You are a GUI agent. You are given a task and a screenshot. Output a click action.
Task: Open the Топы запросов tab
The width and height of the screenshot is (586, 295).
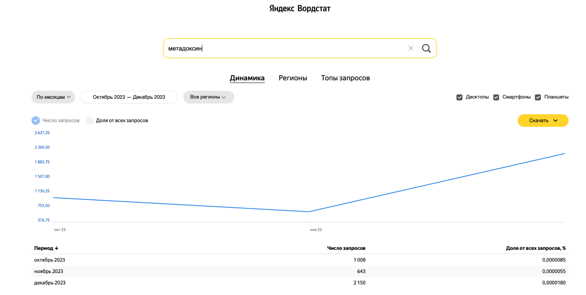345,78
